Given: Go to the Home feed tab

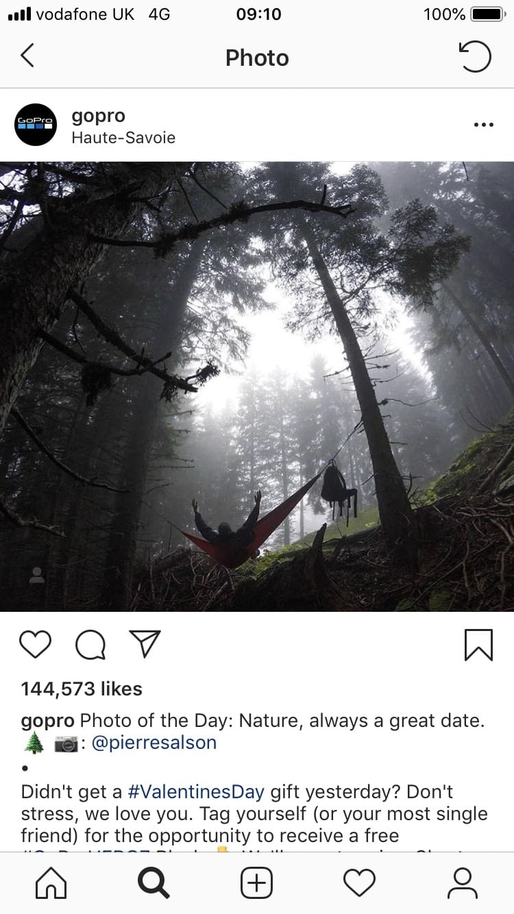Looking at the screenshot, I should click(x=51, y=883).
